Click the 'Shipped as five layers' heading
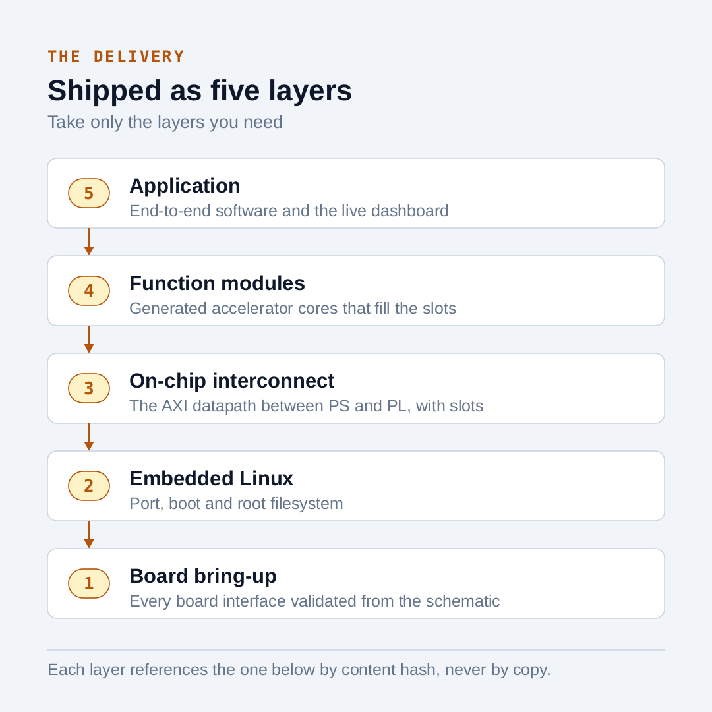 (x=200, y=91)
